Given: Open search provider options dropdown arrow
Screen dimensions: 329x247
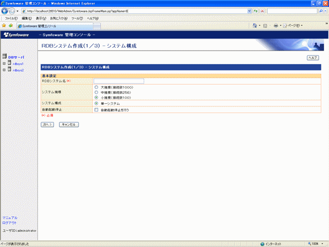Looking at the screenshot, I should click(325, 11).
